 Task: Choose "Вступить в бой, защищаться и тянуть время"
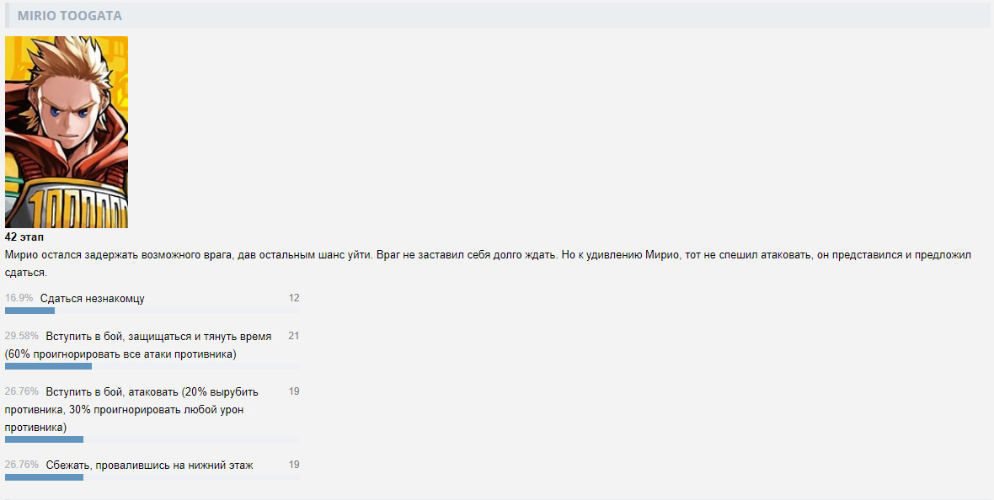click(158, 337)
